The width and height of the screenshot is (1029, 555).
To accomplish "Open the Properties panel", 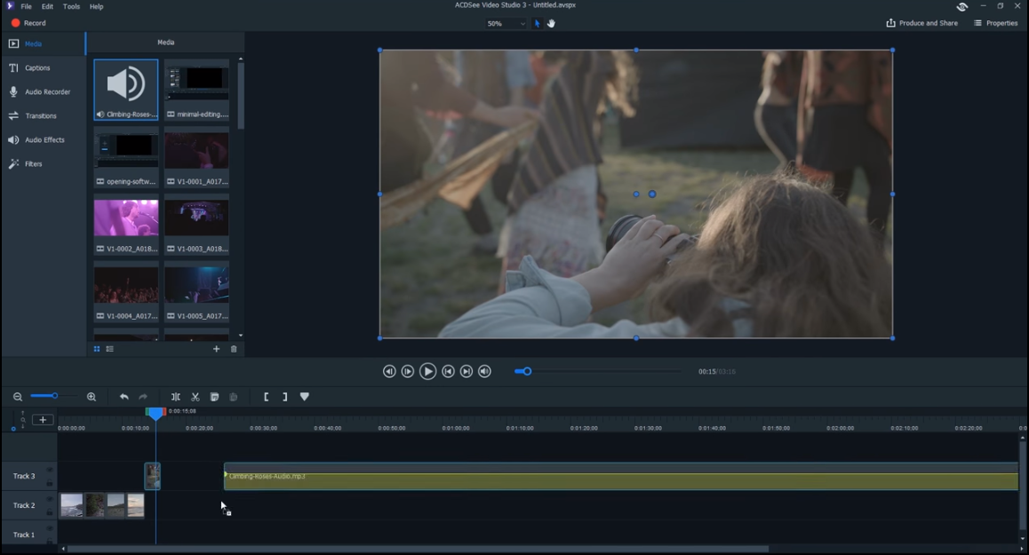I will (995, 23).
